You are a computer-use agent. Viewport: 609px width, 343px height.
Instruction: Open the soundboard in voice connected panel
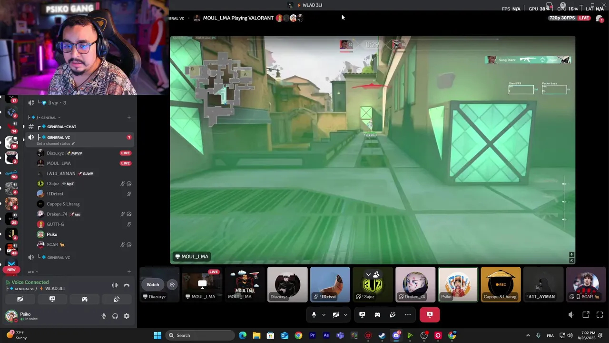click(117, 299)
